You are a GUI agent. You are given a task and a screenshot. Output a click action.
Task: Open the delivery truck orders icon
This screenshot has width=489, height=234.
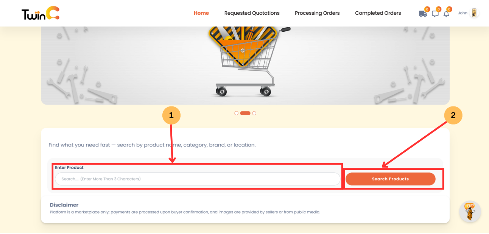[x=423, y=14]
